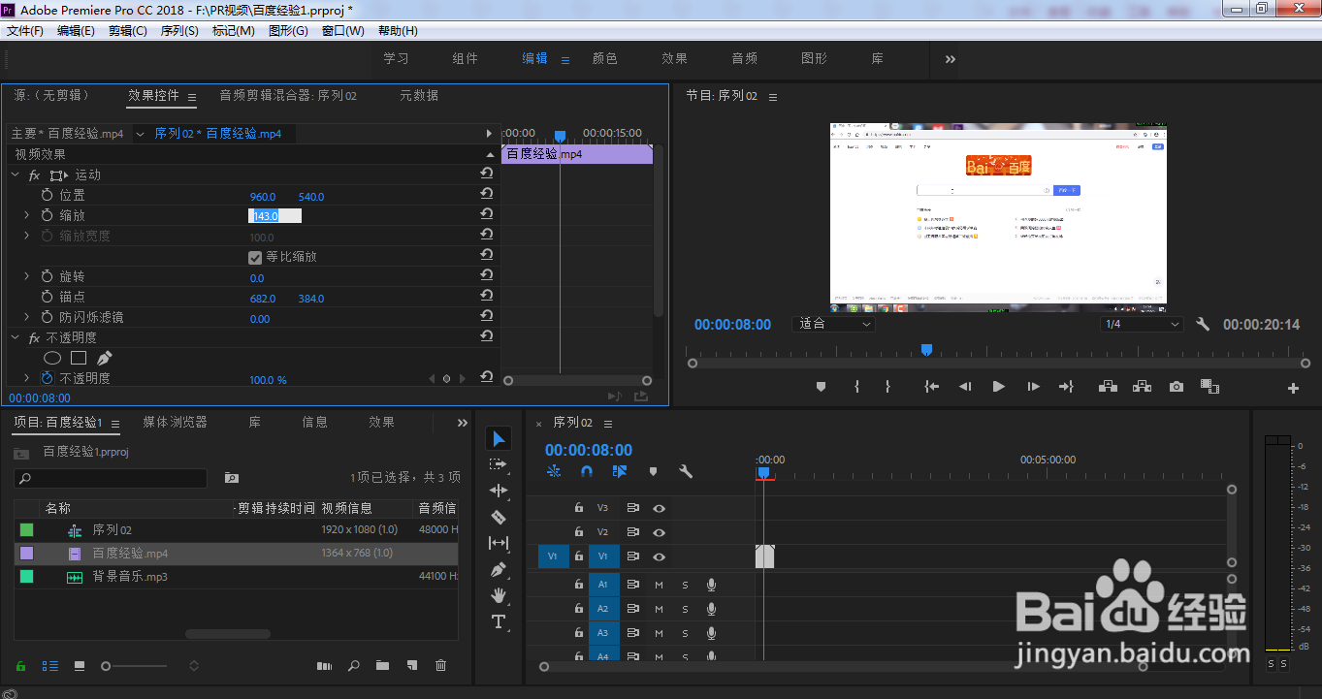Step back one frame in program monitor
1322x699 pixels.
coord(965,386)
